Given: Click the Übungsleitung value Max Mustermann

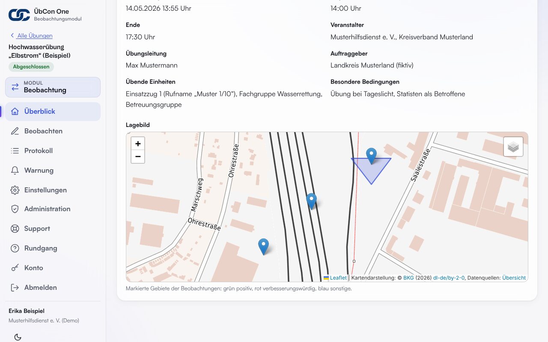Looking at the screenshot, I should (x=152, y=65).
